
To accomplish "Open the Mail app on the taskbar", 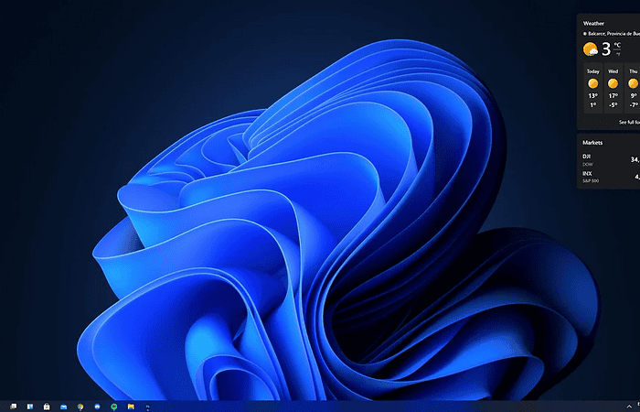I will click(64, 407).
